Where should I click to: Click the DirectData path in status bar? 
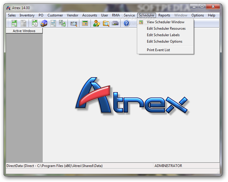[55, 166]
